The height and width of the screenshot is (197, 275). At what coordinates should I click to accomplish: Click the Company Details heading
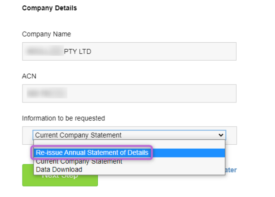pyautogui.click(x=49, y=8)
